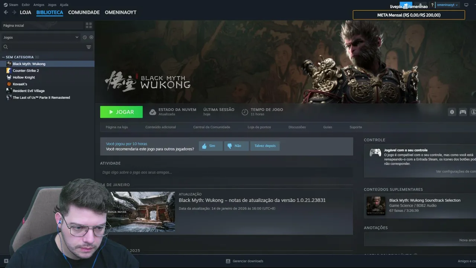Click the Não thumbs-down button
476x268 pixels.
tap(237, 146)
